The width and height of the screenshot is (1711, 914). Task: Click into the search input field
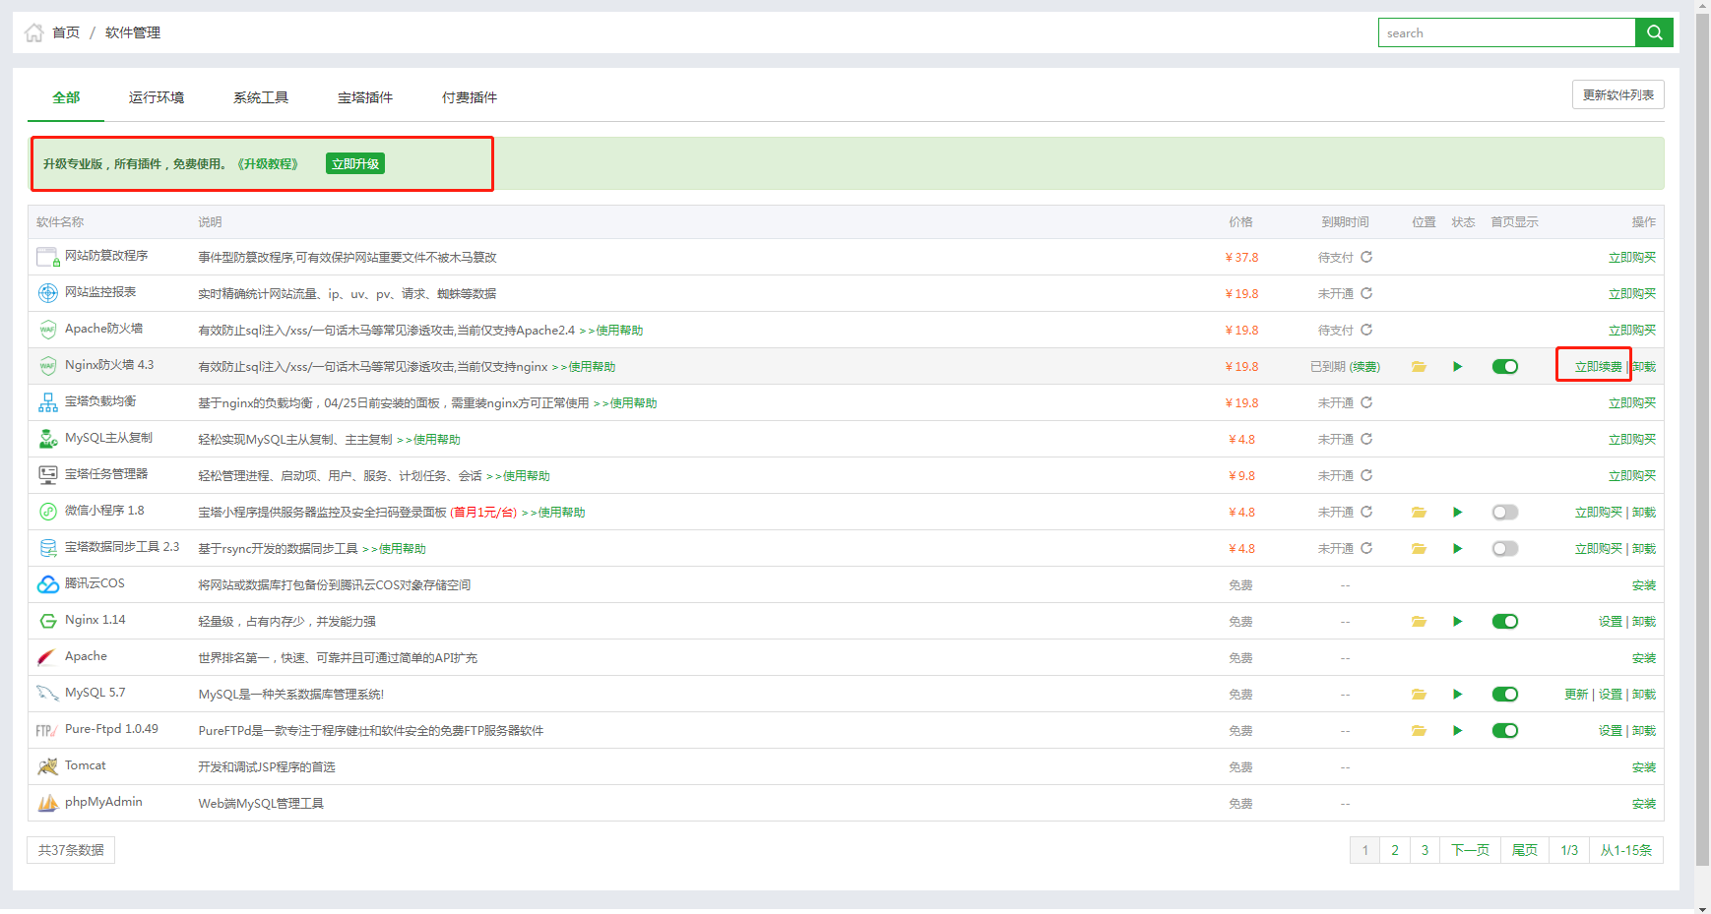click(x=1506, y=32)
